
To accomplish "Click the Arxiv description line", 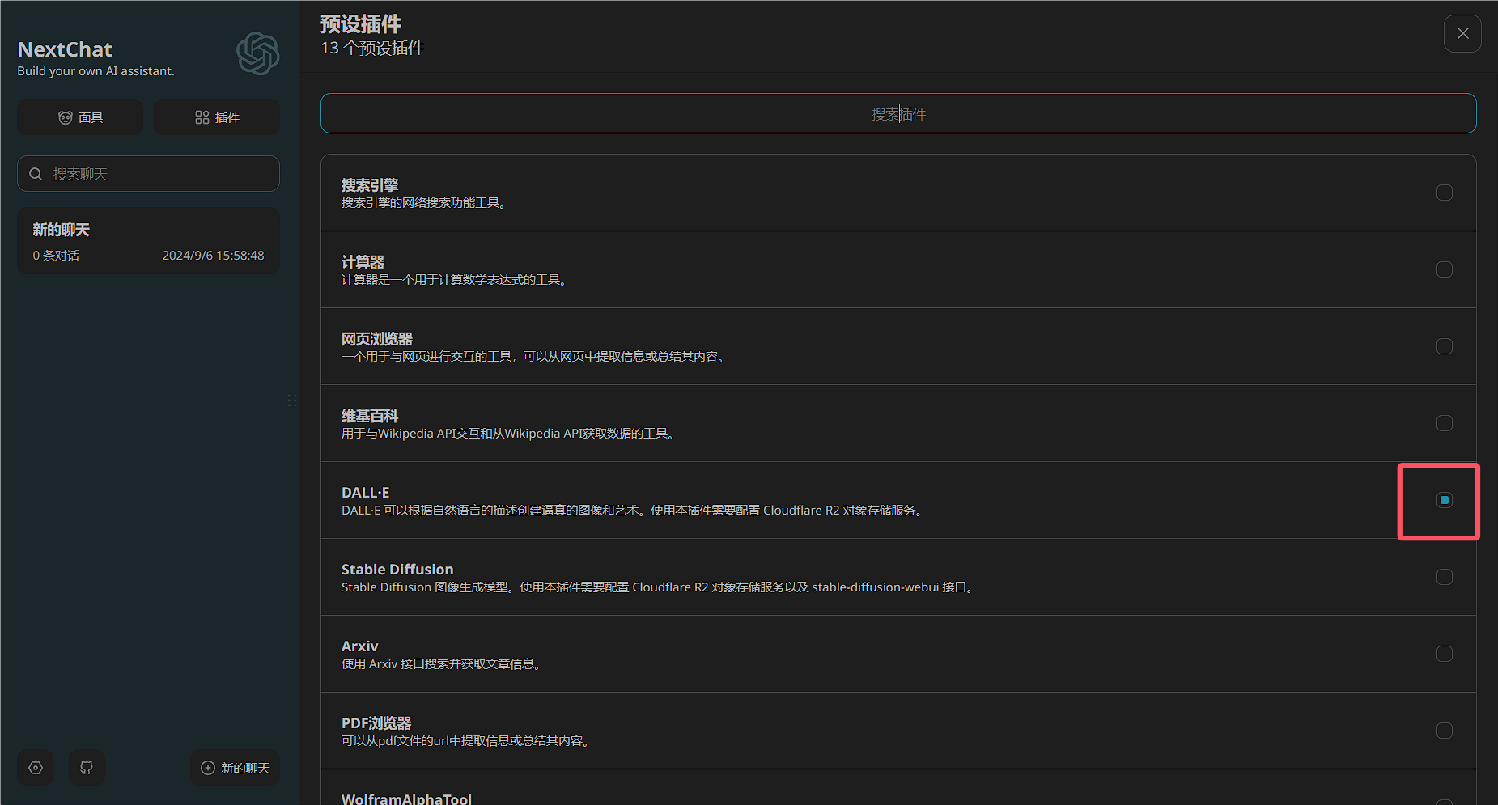I will coord(442,664).
